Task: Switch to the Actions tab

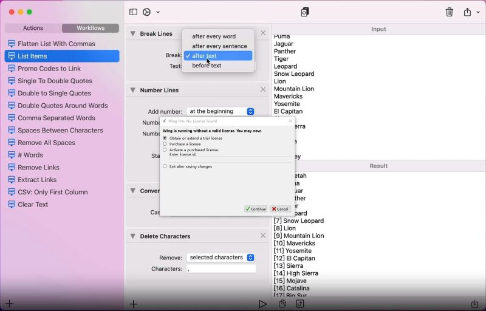Action: [x=33, y=28]
